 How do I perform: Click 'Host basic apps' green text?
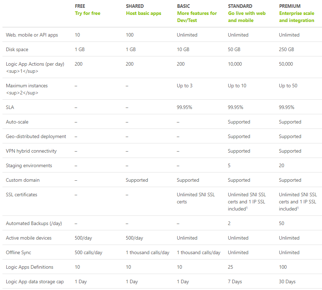pyautogui.click(x=144, y=13)
